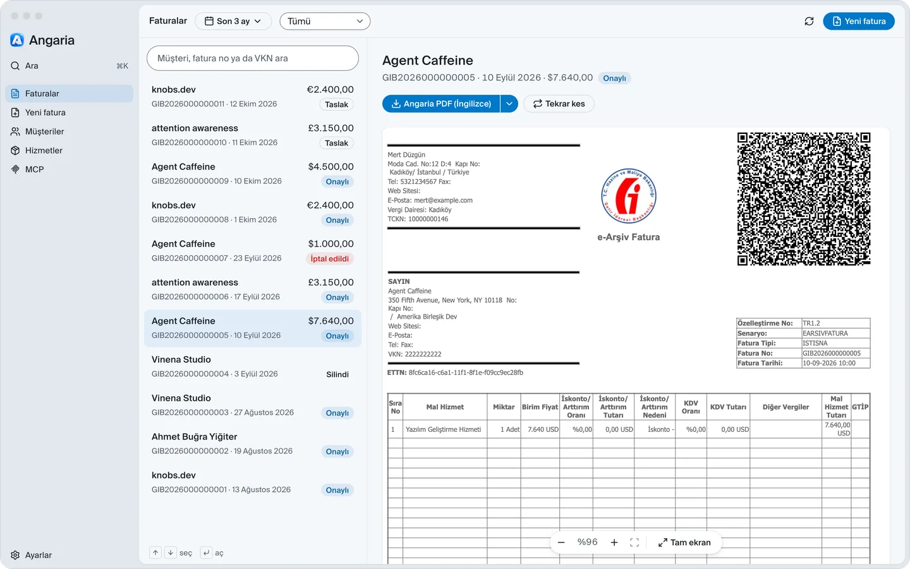Select Agent Caffeine $4.500,00 invoice

(253, 174)
